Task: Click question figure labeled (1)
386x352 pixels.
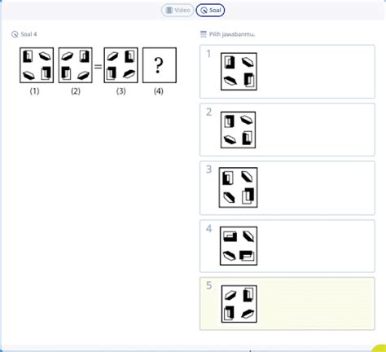Action: [x=37, y=65]
